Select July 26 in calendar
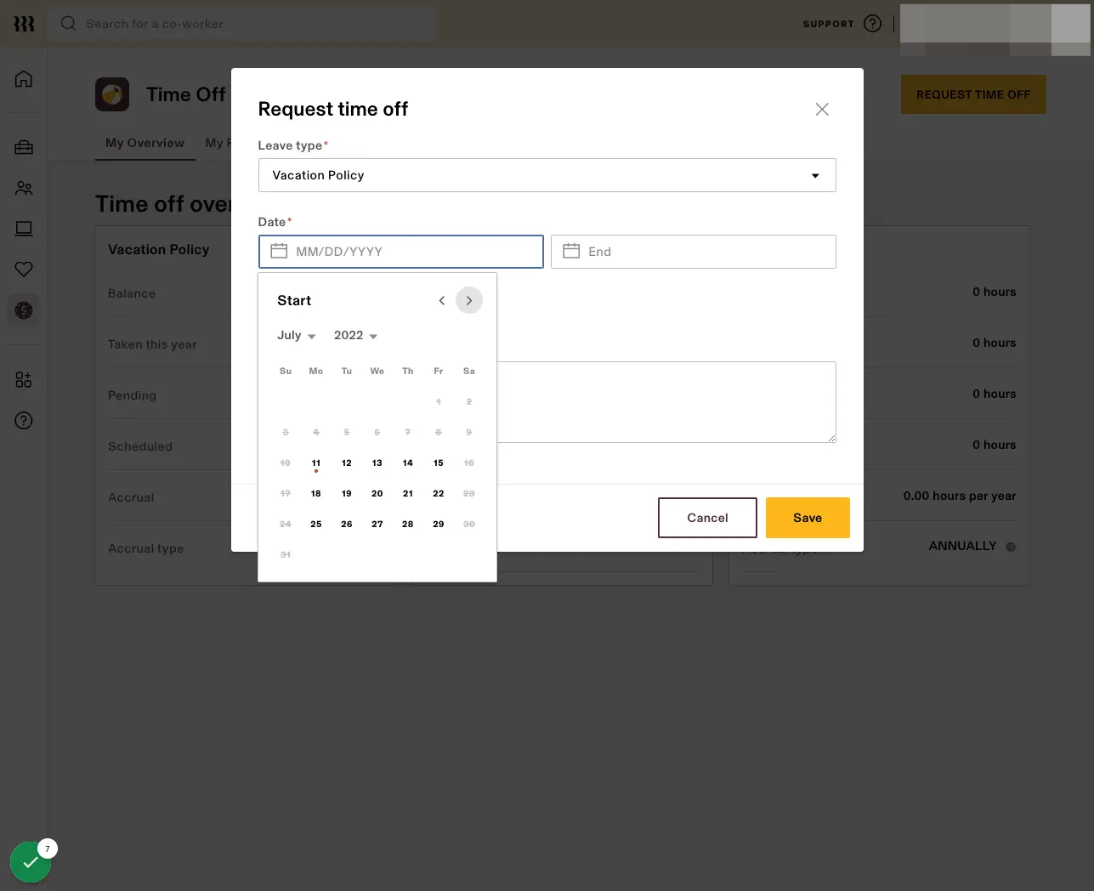Image resolution: width=1094 pixels, height=891 pixels. (347, 525)
